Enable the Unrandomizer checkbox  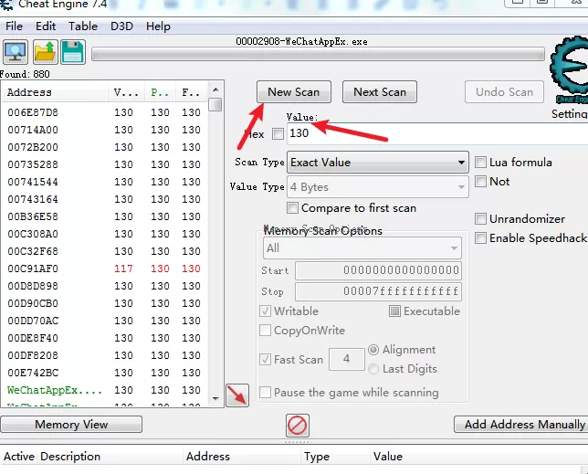pyautogui.click(x=480, y=218)
